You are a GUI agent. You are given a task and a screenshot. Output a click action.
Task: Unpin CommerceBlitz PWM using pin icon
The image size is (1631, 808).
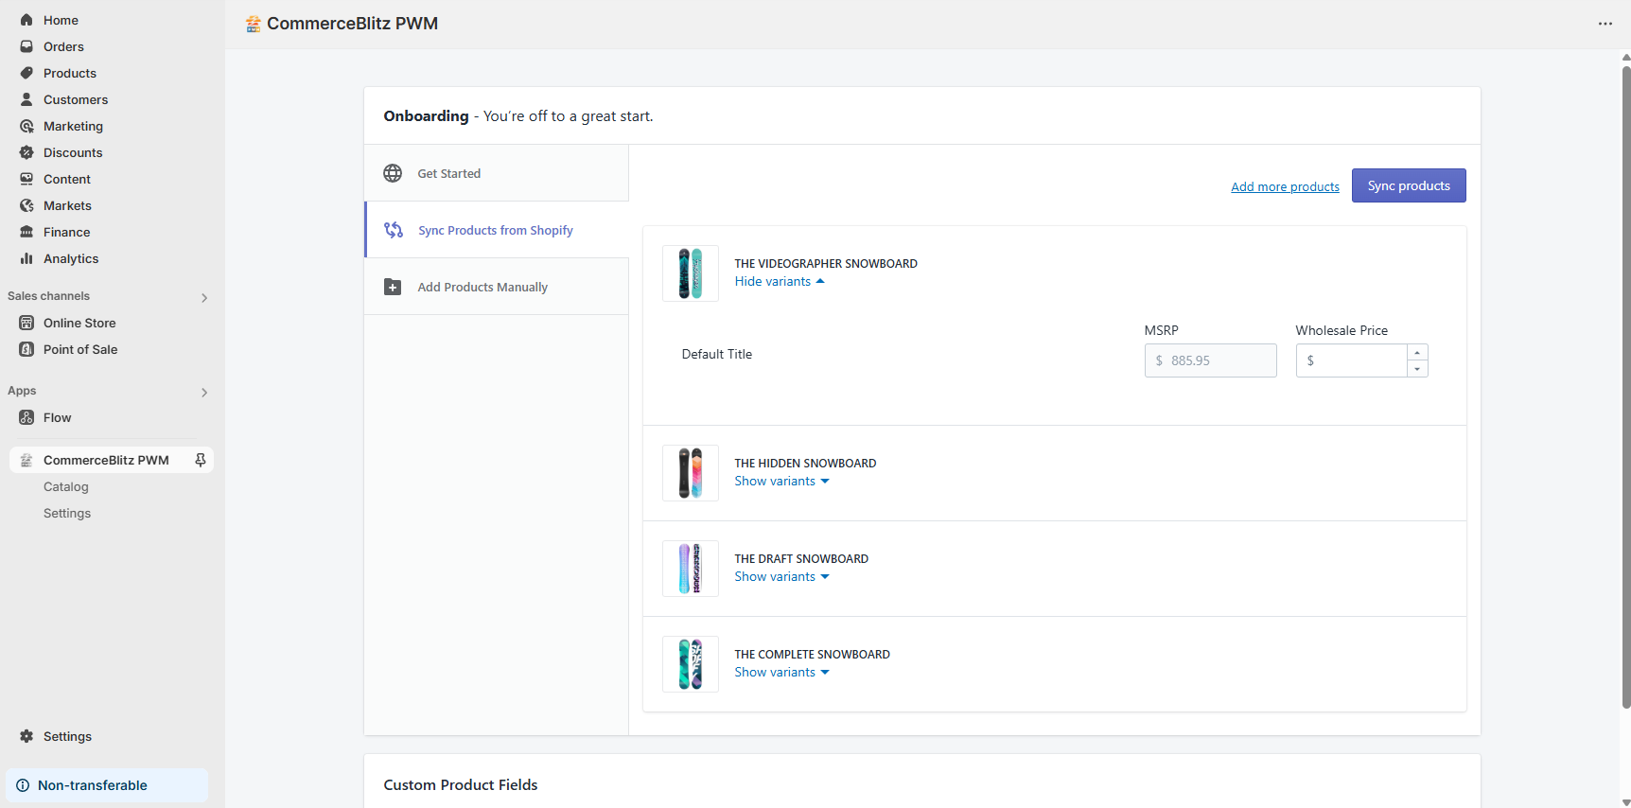point(201,460)
